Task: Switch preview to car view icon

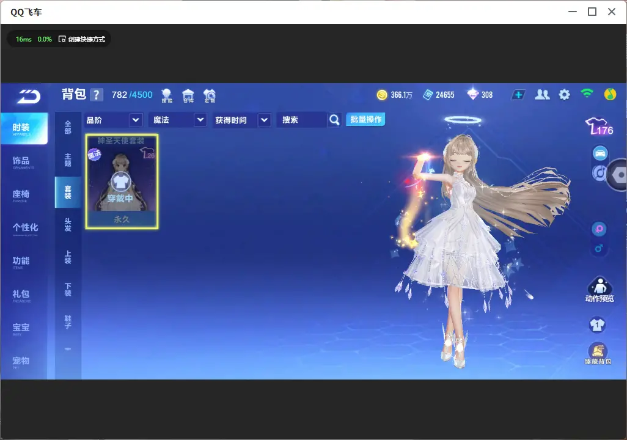Action: click(x=600, y=153)
